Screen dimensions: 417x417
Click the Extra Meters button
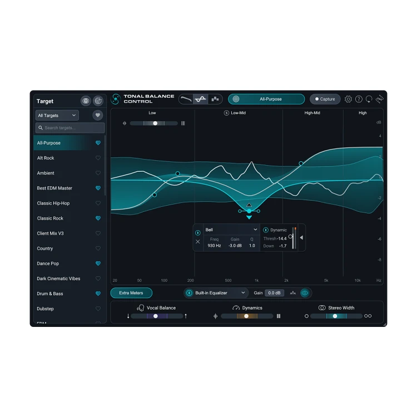[131, 293]
